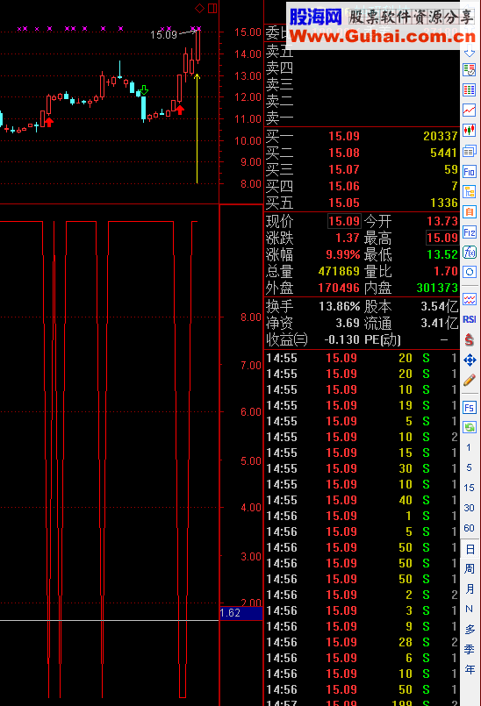Toggle the split-window icon above the chart

point(212,8)
